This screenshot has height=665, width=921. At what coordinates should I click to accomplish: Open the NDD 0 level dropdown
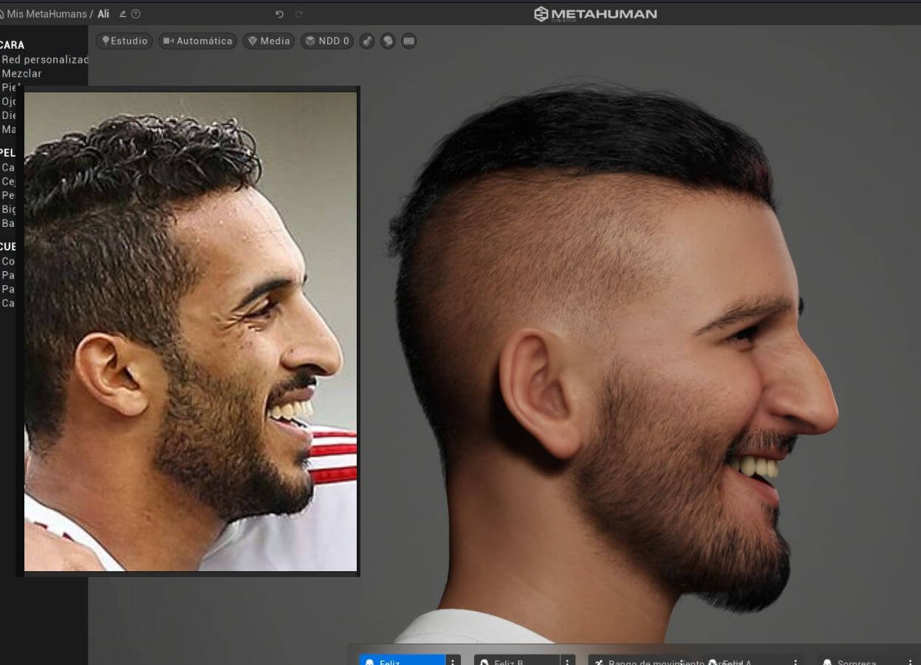coord(327,41)
